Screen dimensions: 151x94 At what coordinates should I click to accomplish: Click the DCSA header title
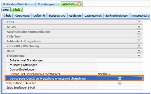coord(11,51)
